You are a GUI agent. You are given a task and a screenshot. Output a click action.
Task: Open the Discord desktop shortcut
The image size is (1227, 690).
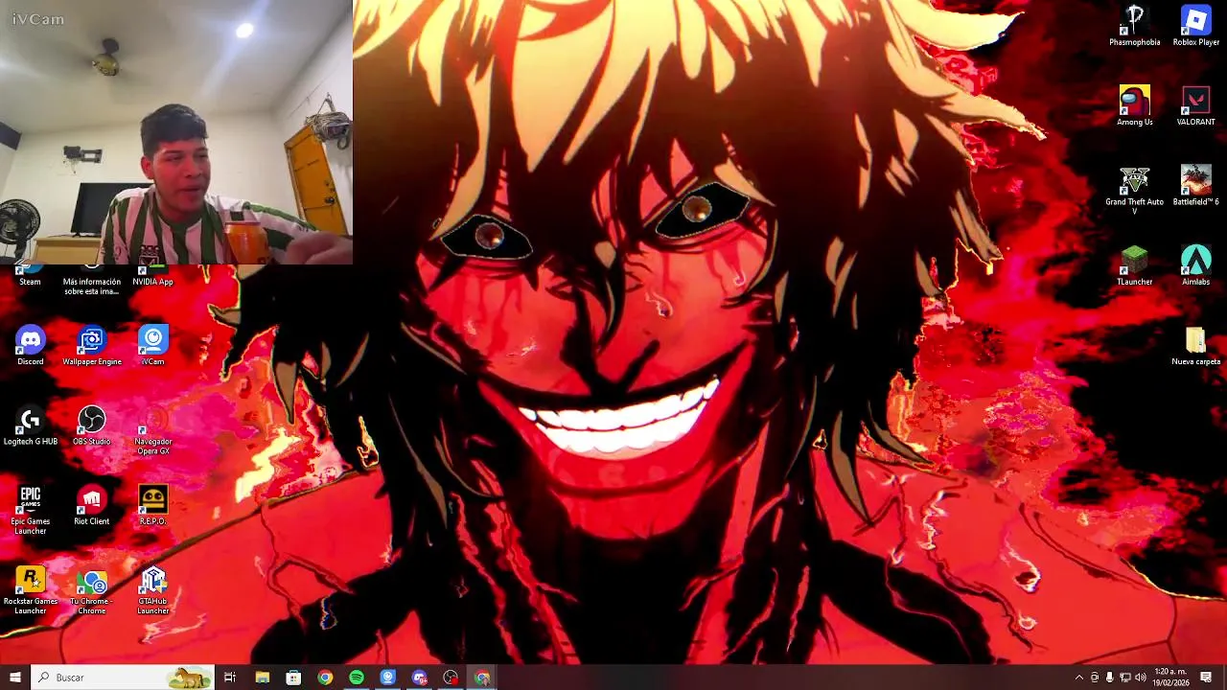click(x=30, y=346)
